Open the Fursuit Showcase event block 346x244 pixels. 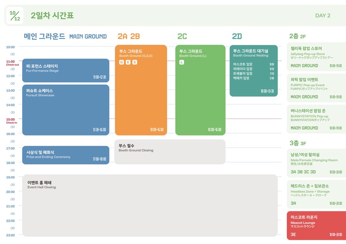(66, 110)
